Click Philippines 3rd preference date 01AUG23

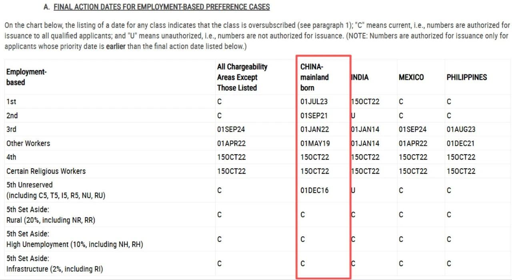pyautogui.click(x=461, y=129)
